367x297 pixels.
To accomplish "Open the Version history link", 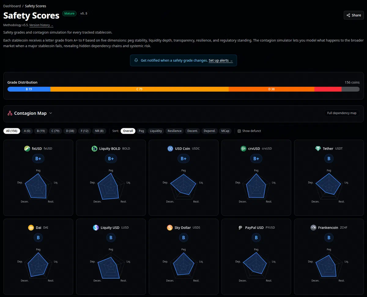I will pos(41,25).
